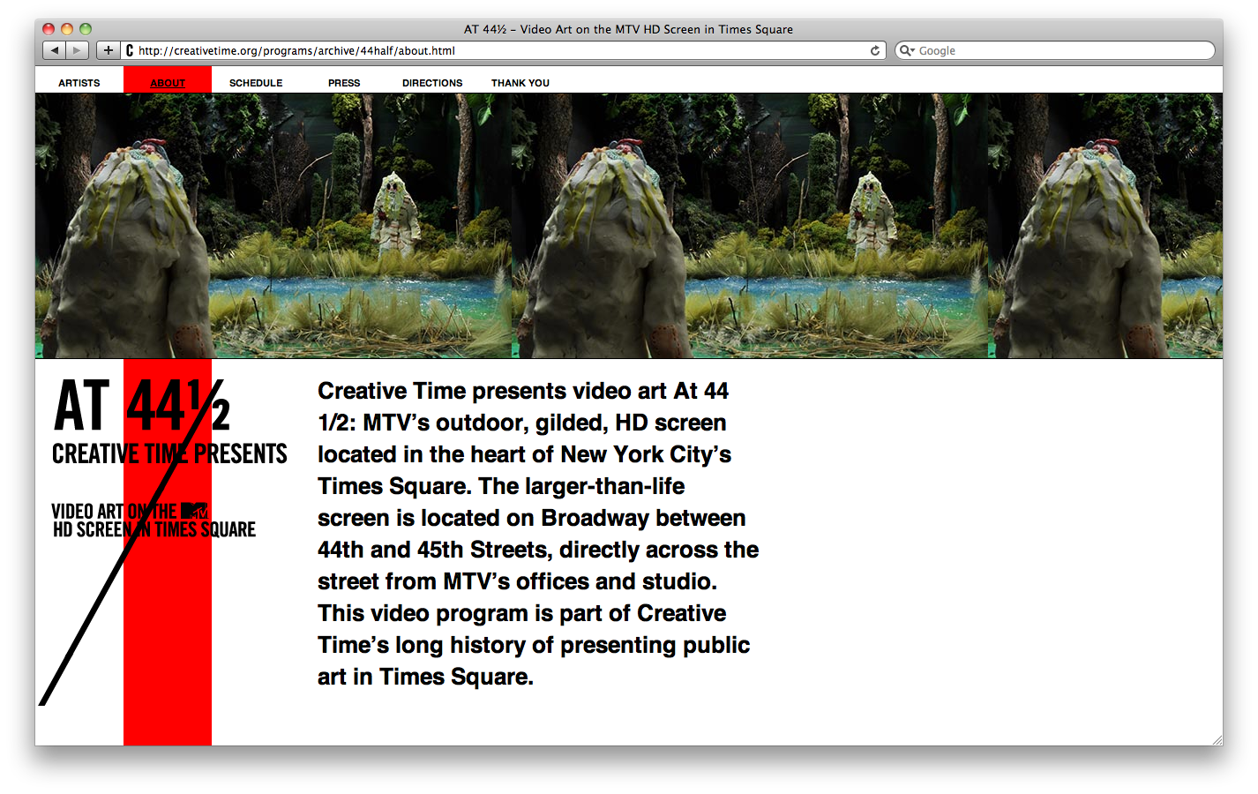The image size is (1258, 794).
Task: Reload the page with the refresh icon
Action: pyautogui.click(x=875, y=50)
